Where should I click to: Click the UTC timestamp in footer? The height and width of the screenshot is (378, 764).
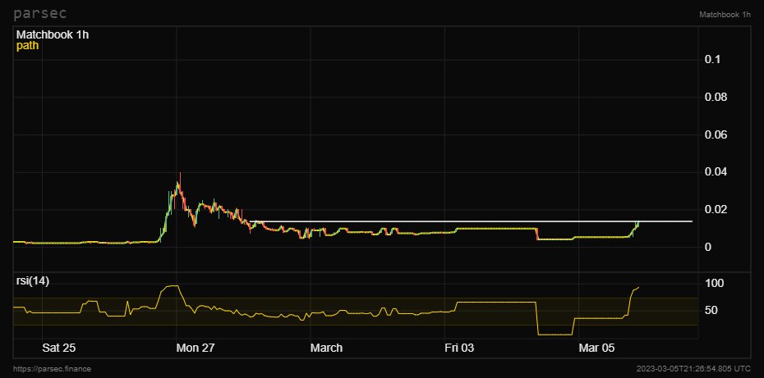694,369
